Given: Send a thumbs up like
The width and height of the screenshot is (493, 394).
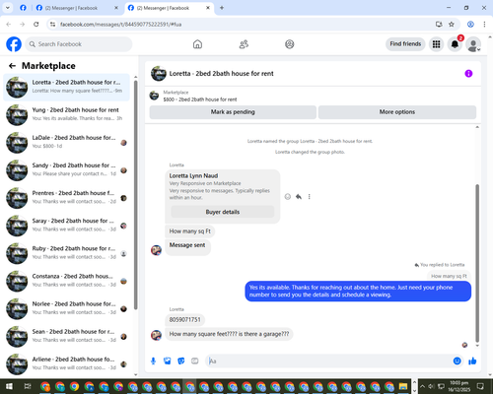Looking at the screenshot, I should (472, 361).
